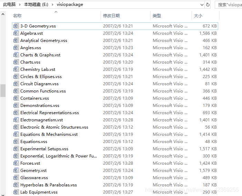Click the Algebra.vst file icon
The height and width of the screenshot is (196, 242).
pyautogui.click(x=16, y=33)
